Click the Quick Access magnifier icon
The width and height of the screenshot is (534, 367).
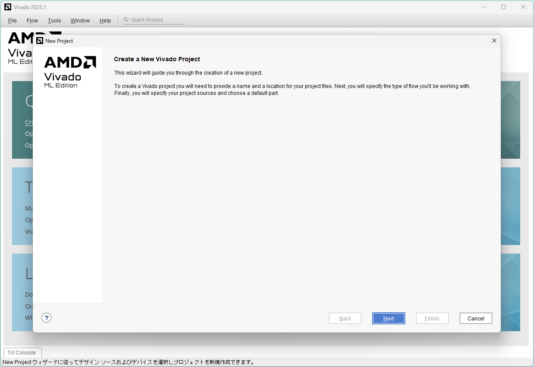(x=126, y=20)
